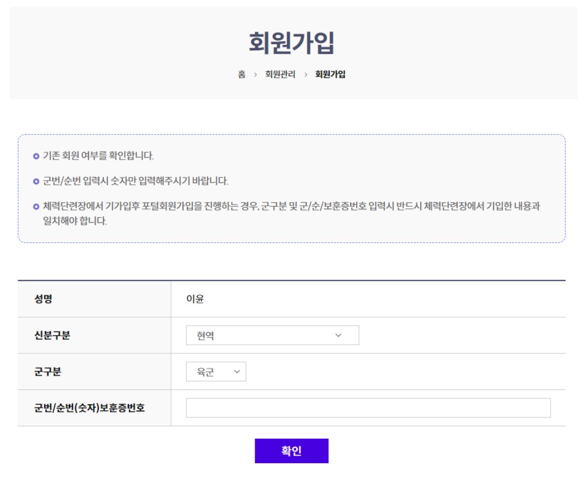
Task: Click the 군번/순번 보훈증번호 input field
Action: click(368, 408)
